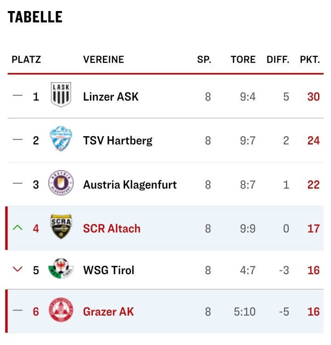Viewport: 331px width, 345px height.
Task: Open the Austria Klagenfurt team link
Action: point(130,184)
